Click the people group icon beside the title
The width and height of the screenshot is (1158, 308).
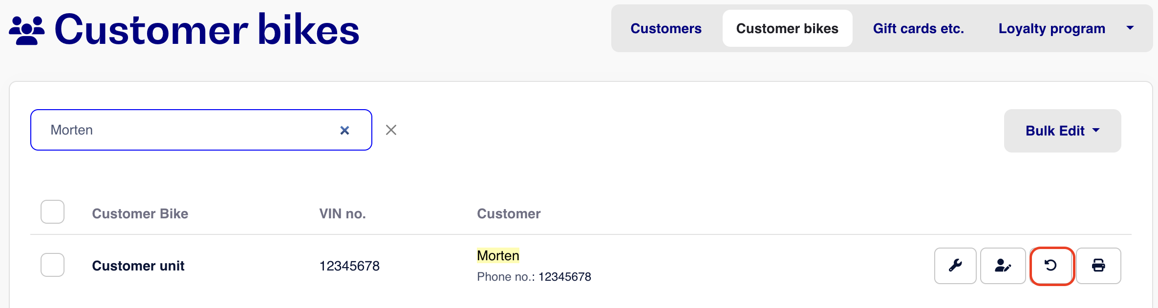[x=27, y=31]
